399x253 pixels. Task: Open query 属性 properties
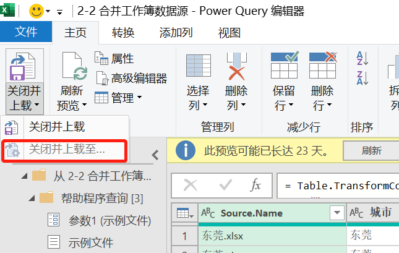coord(114,59)
